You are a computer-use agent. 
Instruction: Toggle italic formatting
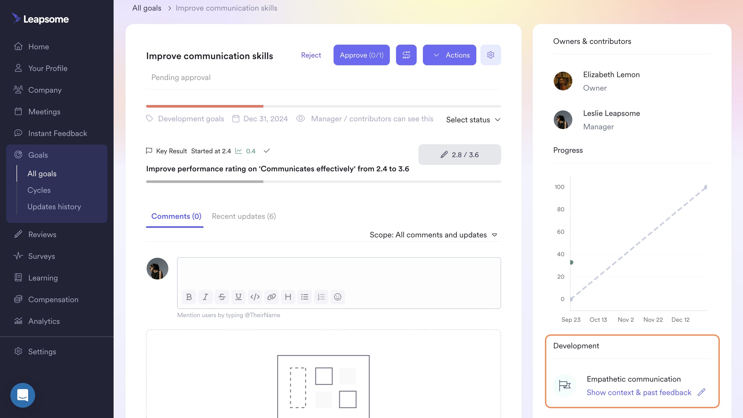coord(205,297)
